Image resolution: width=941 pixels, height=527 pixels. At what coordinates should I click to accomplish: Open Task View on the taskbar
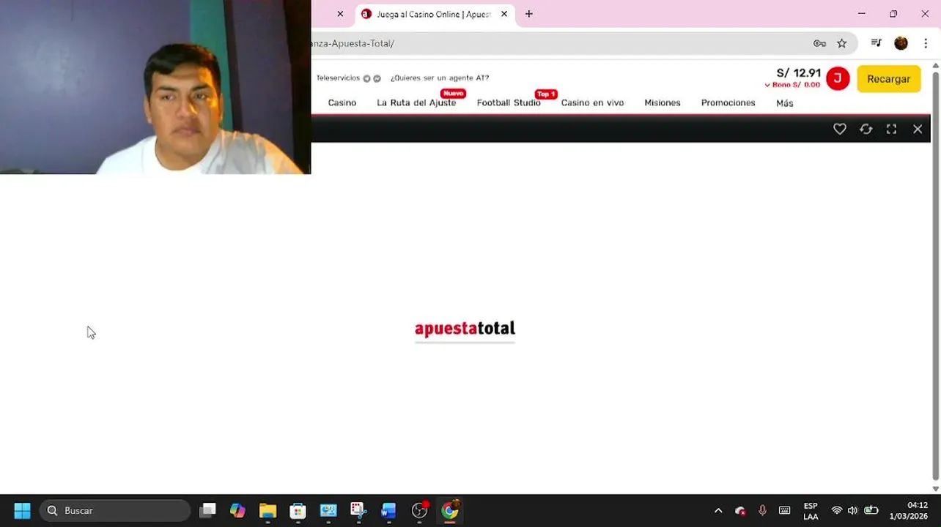click(207, 510)
